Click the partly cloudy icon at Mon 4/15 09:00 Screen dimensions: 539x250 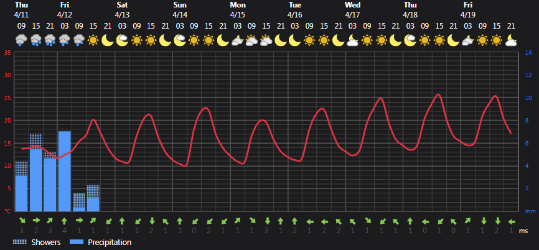click(x=251, y=40)
